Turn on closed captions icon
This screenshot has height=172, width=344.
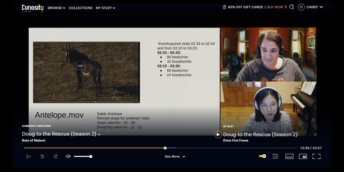[289, 157]
